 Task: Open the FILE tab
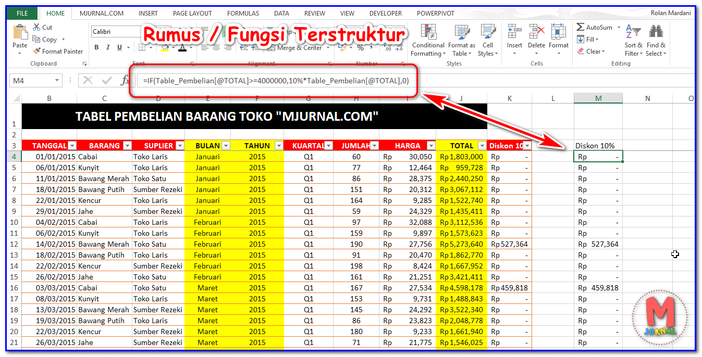tap(22, 14)
